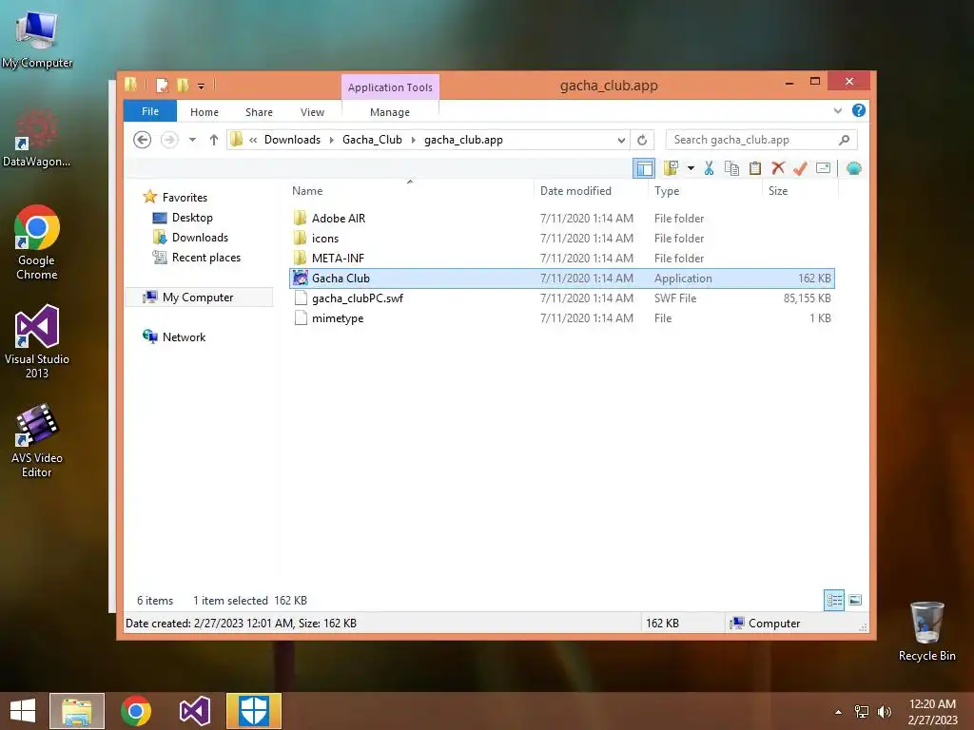Open Recent places in navigation pane
Image resolution: width=974 pixels, height=730 pixels.
[x=205, y=258]
